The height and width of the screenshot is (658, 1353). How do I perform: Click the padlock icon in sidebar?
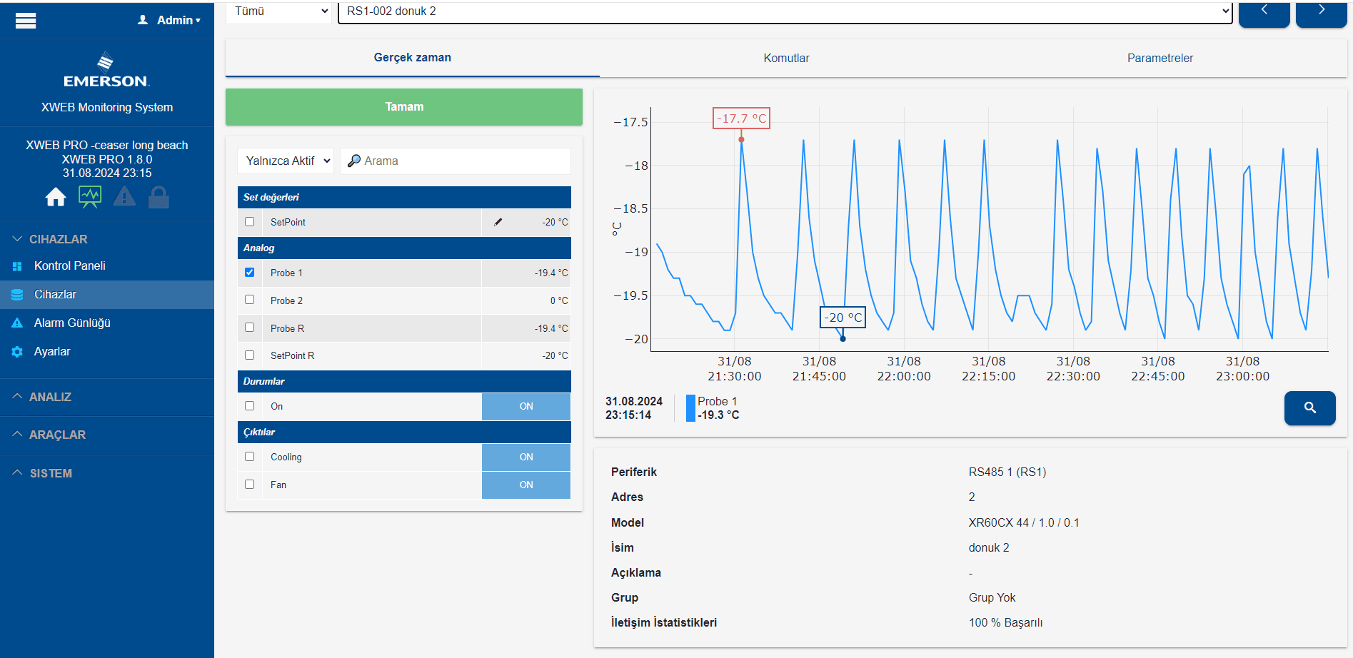point(159,197)
